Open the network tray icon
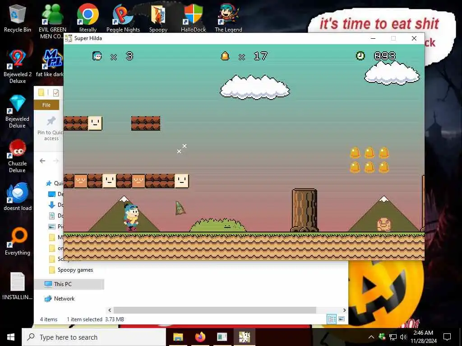The image size is (462, 346). pyautogui.click(x=393, y=337)
